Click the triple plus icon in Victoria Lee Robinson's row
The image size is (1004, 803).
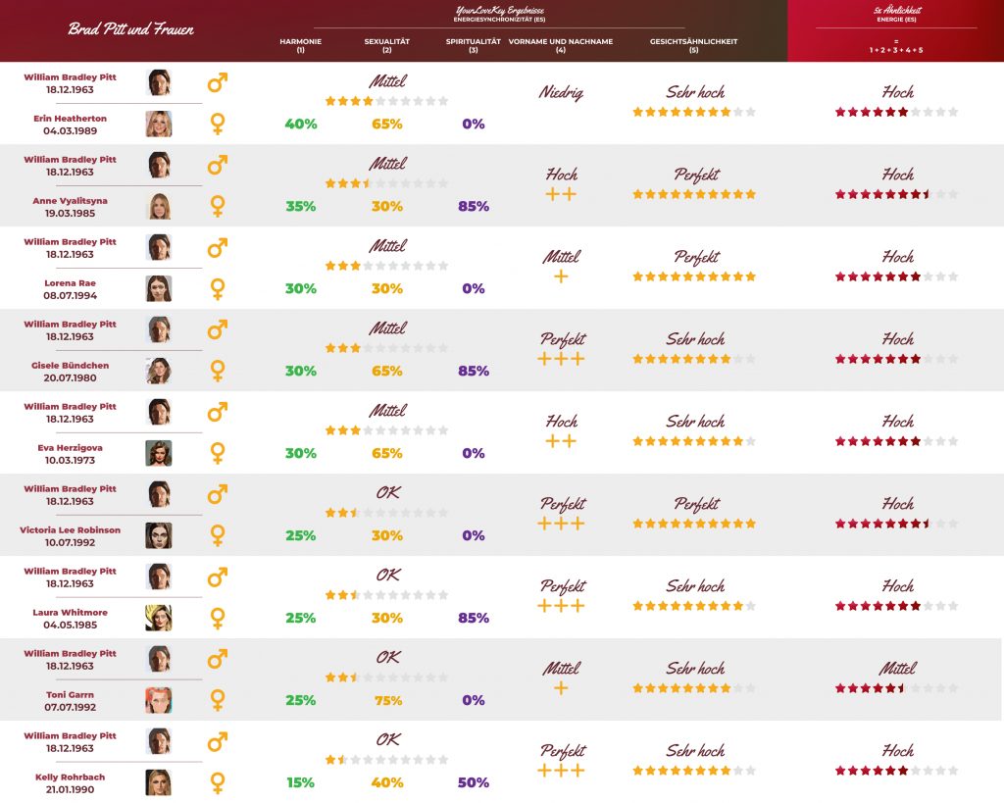[562, 525]
